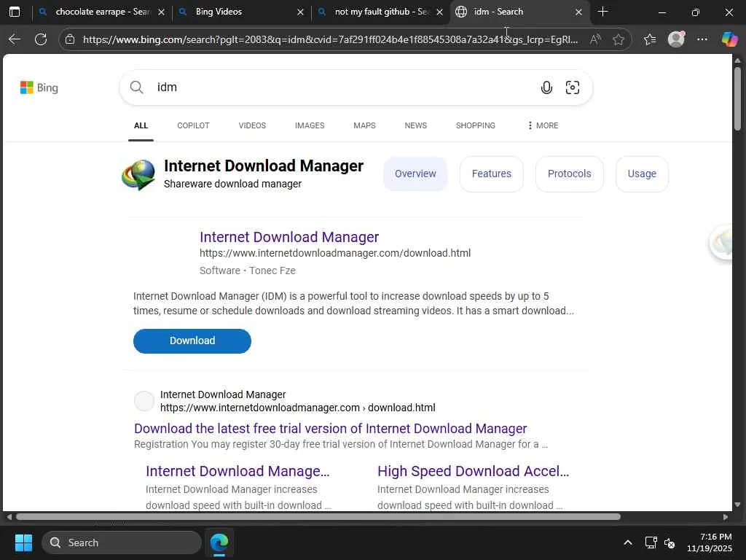This screenshot has width=746, height=560.
Task: Click the Shareware download manager subtitle
Action: tap(232, 184)
